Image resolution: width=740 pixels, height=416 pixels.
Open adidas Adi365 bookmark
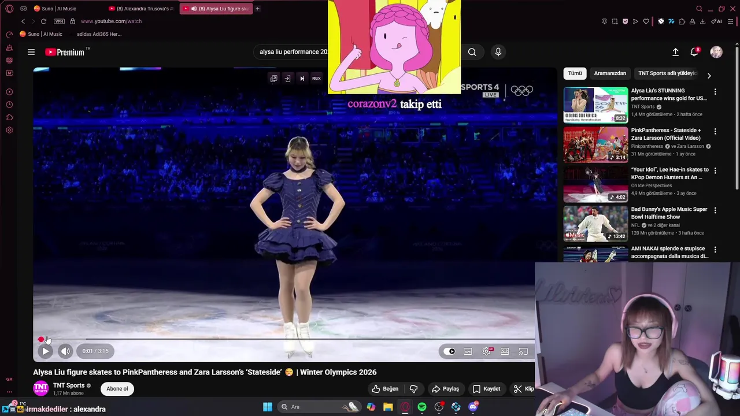point(99,34)
